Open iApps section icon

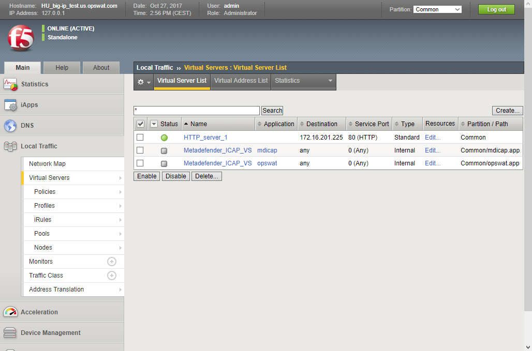coord(10,105)
